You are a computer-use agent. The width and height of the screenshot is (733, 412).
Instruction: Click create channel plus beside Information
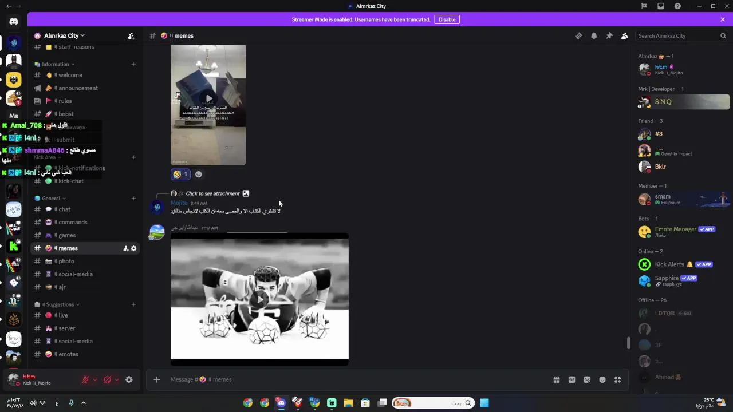pyautogui.click(x=133, y=64)
